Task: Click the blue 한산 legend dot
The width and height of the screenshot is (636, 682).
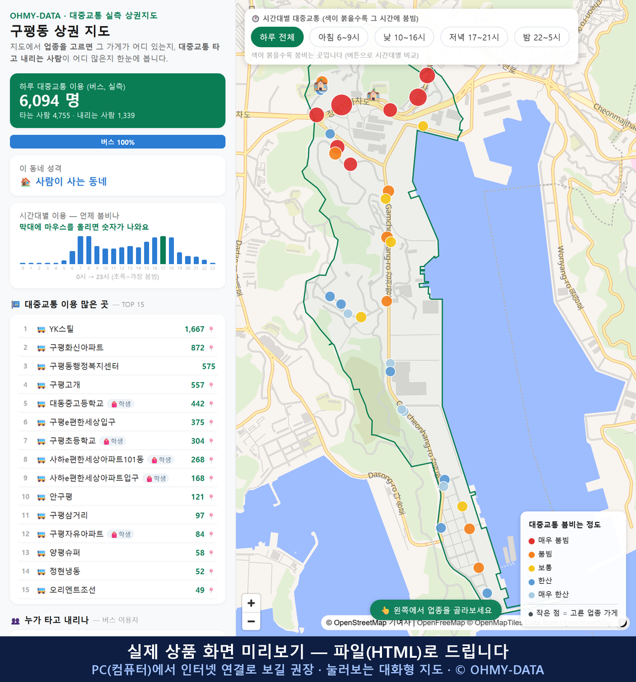Action: click(531, 581)
